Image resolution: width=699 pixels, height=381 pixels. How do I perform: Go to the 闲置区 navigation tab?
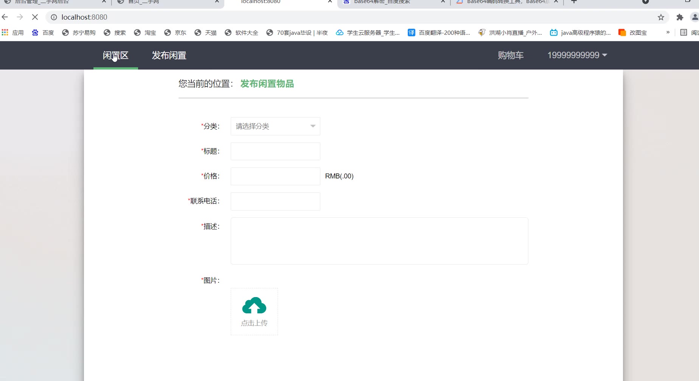click(116, 55)
